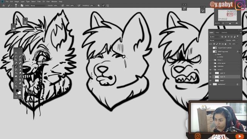
Task: Select the Rectangular Marquee tool
Action: (20, 53)
